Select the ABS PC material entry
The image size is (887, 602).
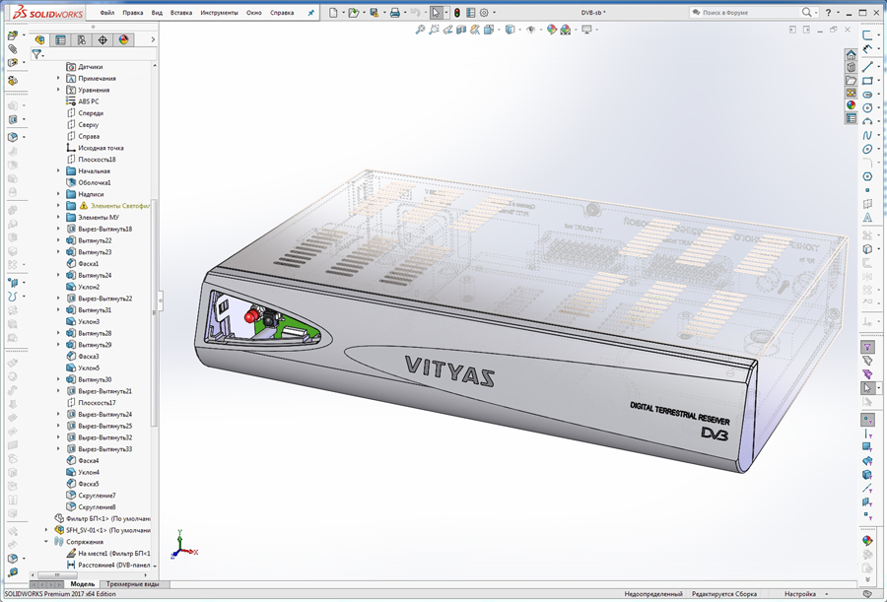point(83,101)
